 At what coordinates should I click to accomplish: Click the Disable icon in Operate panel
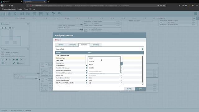(x=10, y=59)
